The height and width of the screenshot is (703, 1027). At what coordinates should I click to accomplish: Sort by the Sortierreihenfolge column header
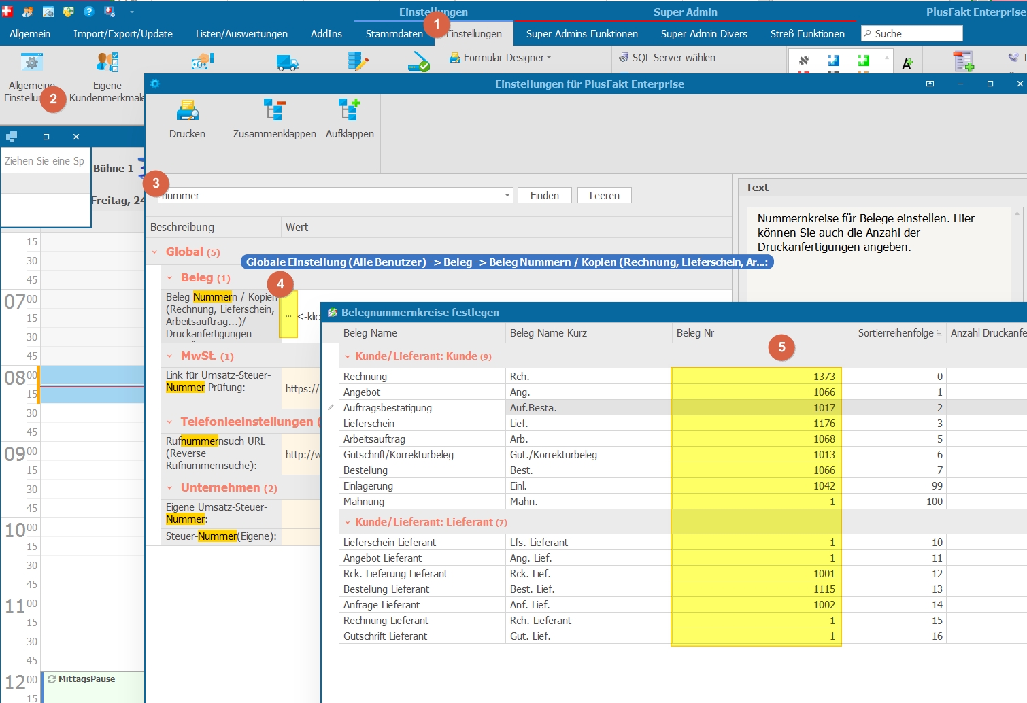click(893, 333)
